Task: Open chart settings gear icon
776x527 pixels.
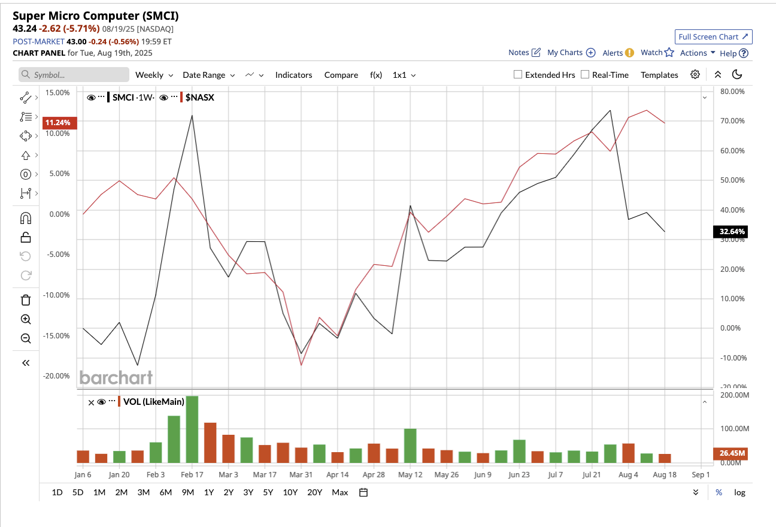Action: pyautogui.click(x=695, y=75)
